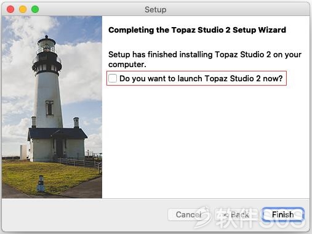This screenshot has height=234, width=312.
Task: Click the Finish button
Action: click(x=283, y=214)
